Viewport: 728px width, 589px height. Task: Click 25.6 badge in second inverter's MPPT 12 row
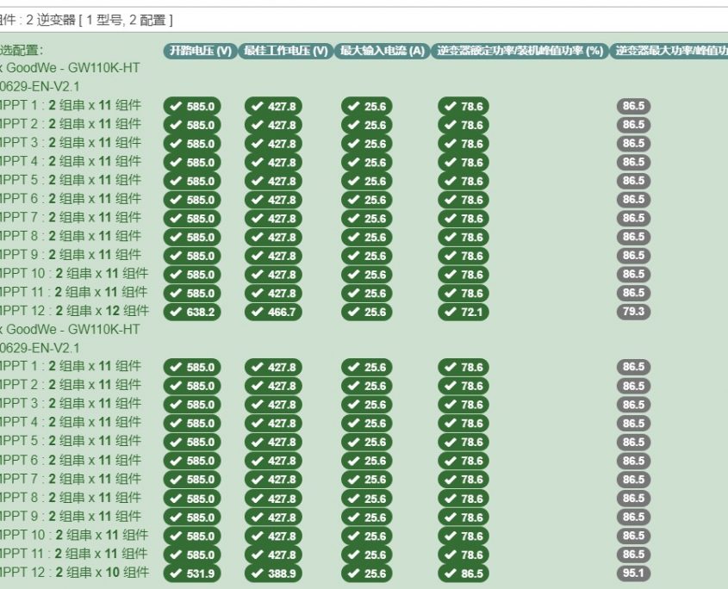[x=367, y=573]
